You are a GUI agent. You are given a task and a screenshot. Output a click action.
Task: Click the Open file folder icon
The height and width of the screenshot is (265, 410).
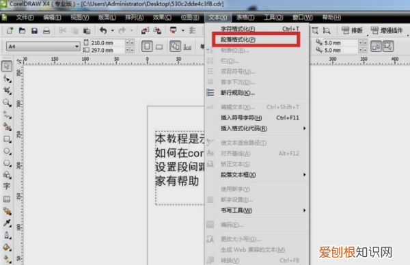click(22, 31)
